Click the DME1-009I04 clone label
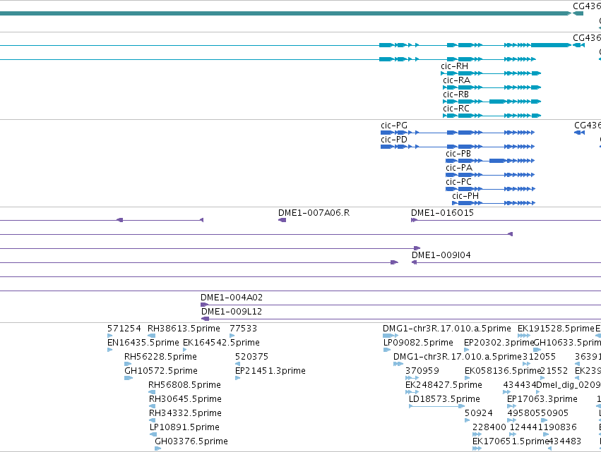601x452 pixels. [x=441, y=255]
